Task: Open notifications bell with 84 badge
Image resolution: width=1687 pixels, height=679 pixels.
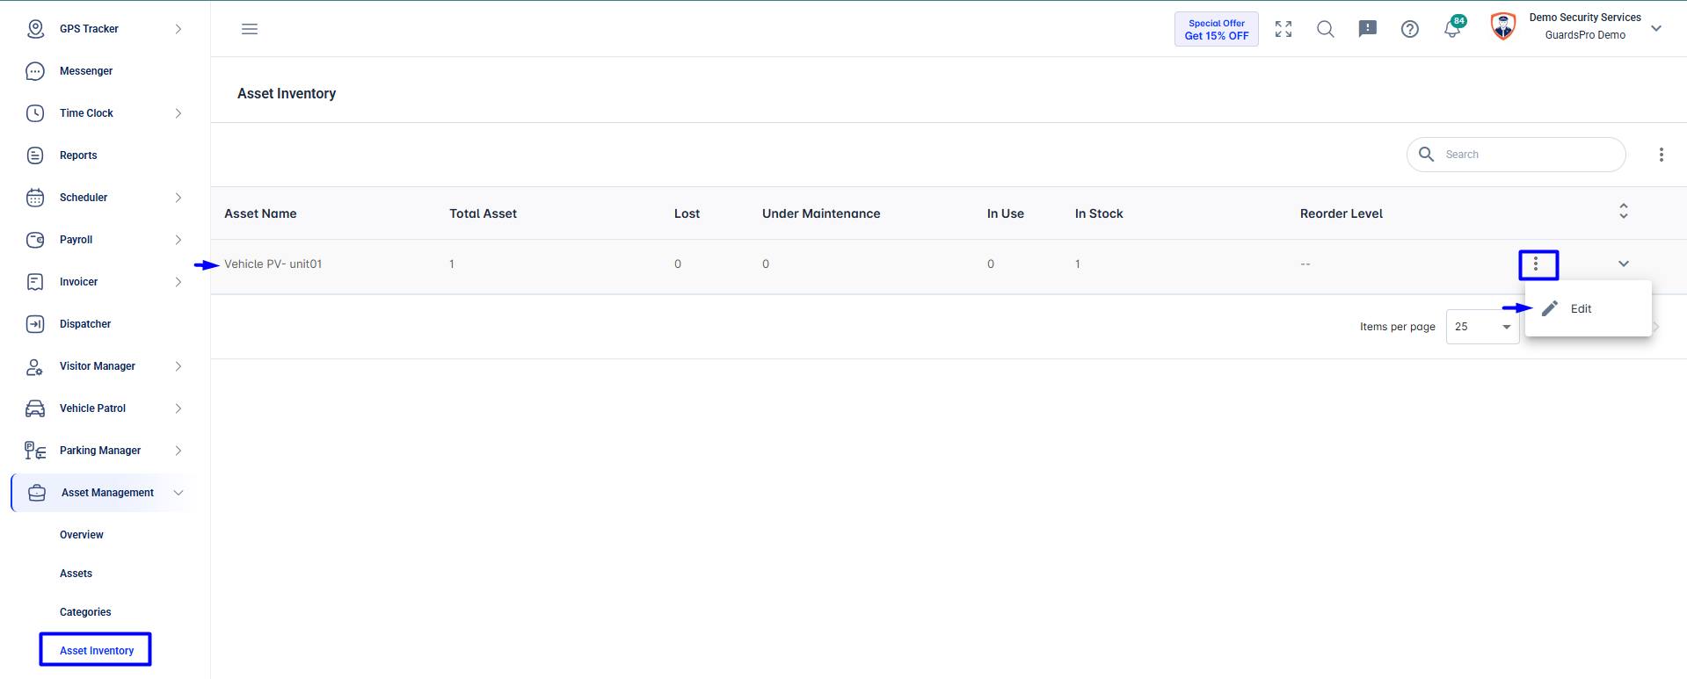Action: coord(1452,29)
